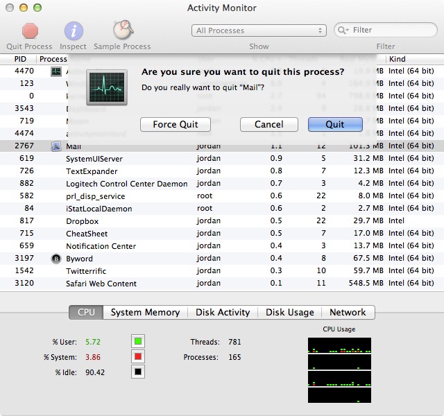The width and height of the screenshot is (444, 416).
Task: Select the Notification Center process
Action: 222,245
